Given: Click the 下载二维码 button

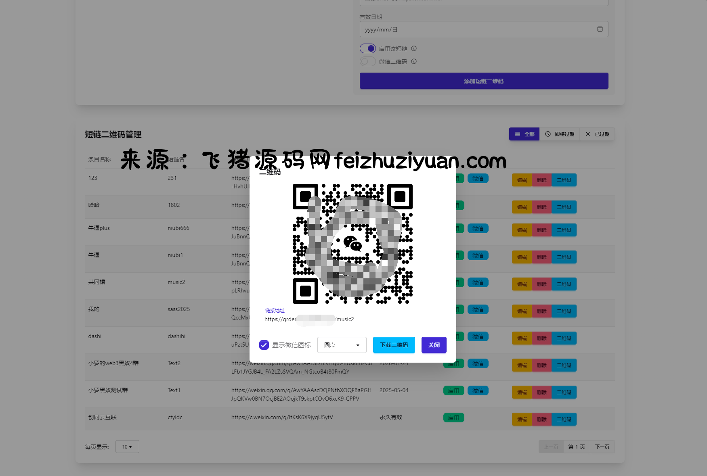Looking at the screenshot, I should tap(394, 345).
